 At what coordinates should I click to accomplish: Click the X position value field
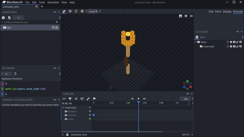click(32, 84)
